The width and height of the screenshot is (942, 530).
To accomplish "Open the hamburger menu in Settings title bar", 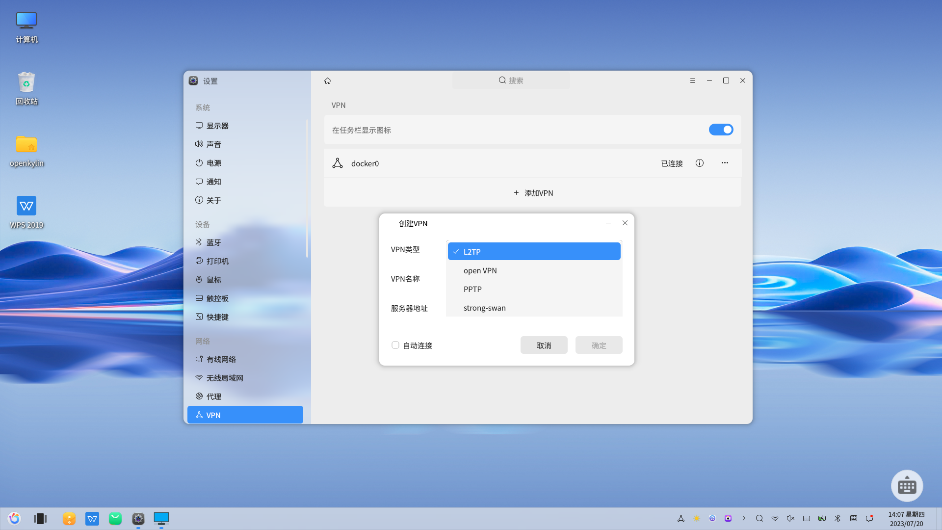I will 693,81.
